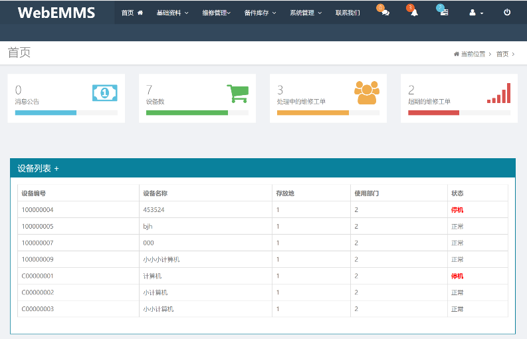Click the notification bell icon
The width and height of the screenshot is (527, 339).
[414, 13]
